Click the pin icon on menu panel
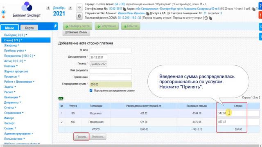Screen dimensions: 262x147 pos(56,26)
